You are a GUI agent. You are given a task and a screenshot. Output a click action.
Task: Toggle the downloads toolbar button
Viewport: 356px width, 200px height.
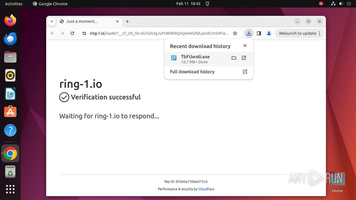tap(249, 33)
